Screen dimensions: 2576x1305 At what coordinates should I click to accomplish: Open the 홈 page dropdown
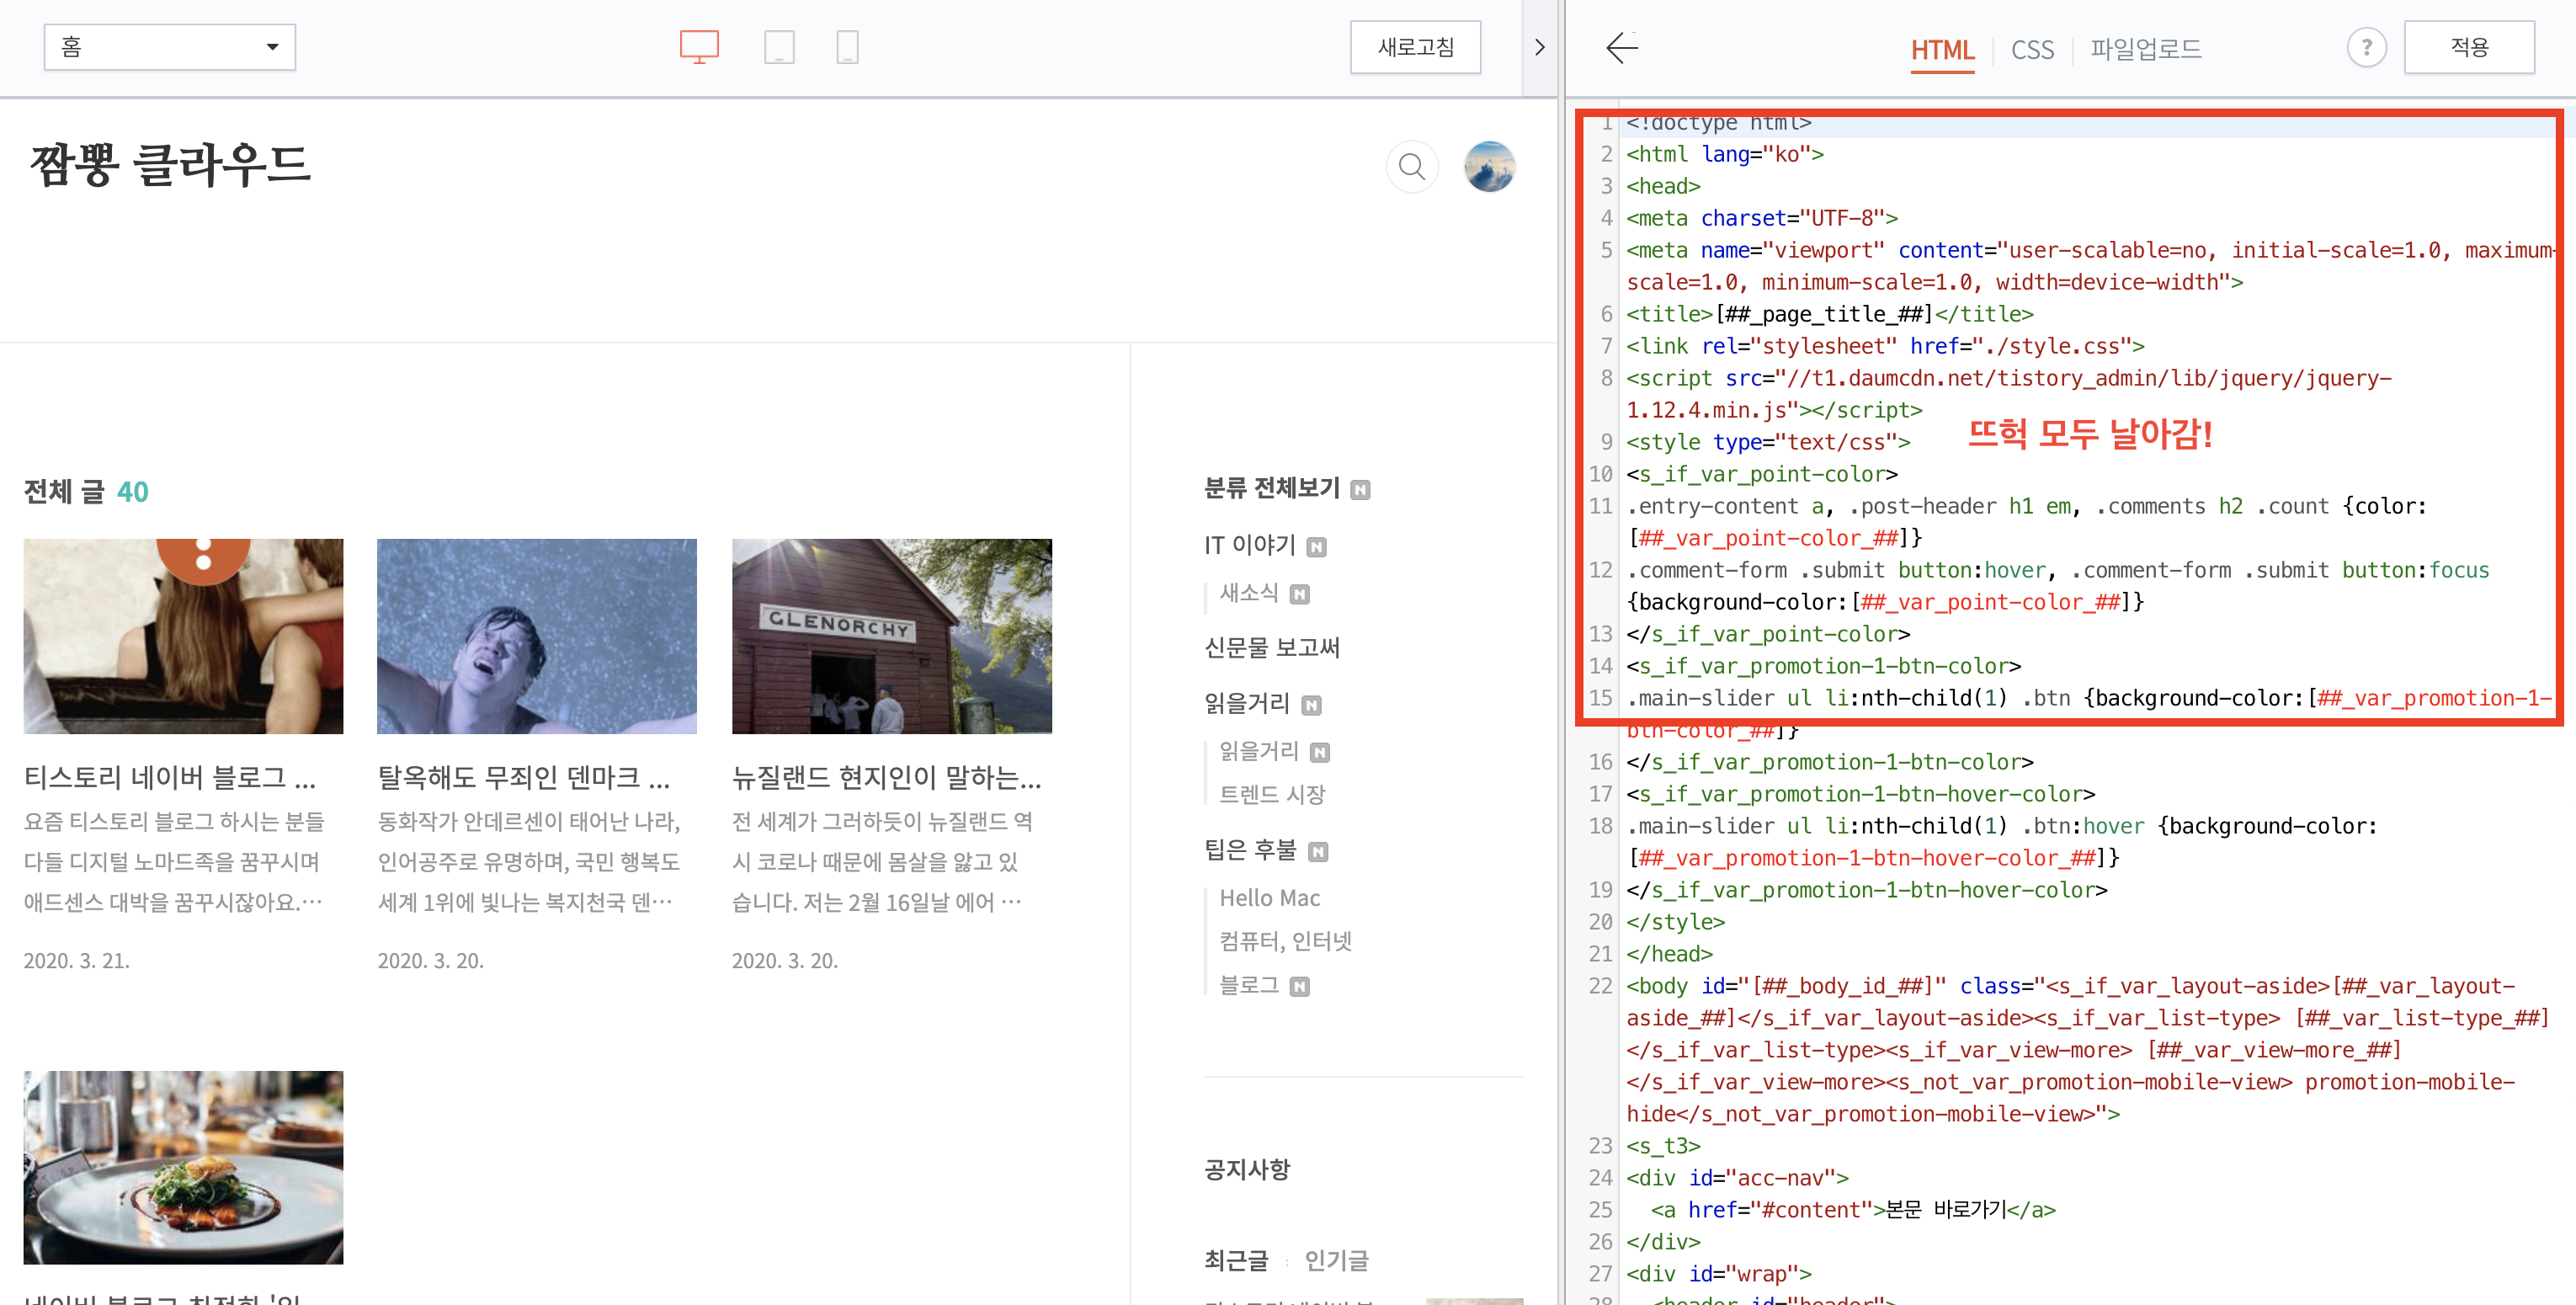coord(170,47)
